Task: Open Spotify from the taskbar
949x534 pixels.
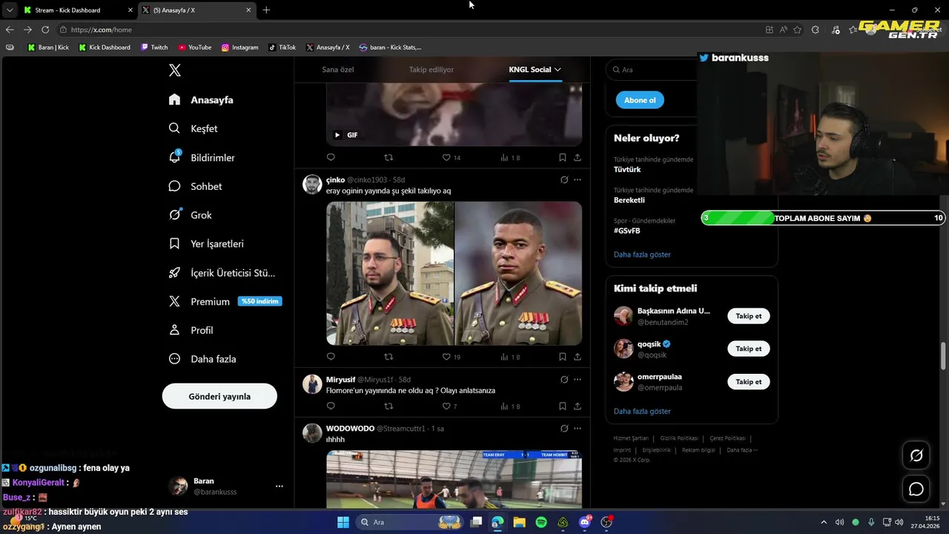Action: (541, 522)
